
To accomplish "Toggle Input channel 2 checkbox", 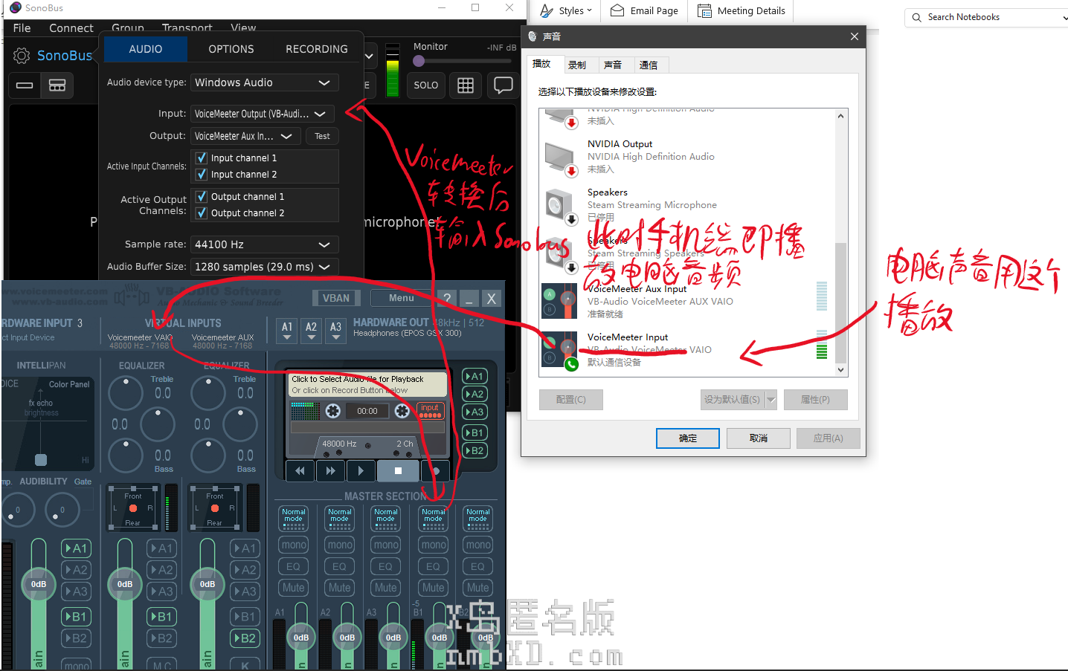I will pos(202,175).
